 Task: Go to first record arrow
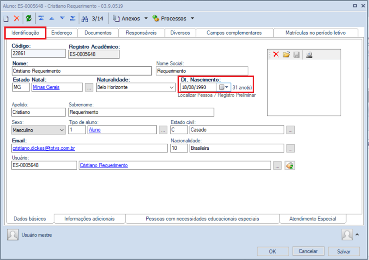click(x=41, y=18)
